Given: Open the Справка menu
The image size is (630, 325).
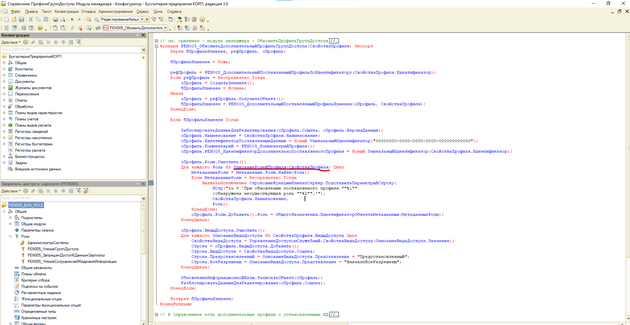Looking at the screenshot, I should point(174,12).
